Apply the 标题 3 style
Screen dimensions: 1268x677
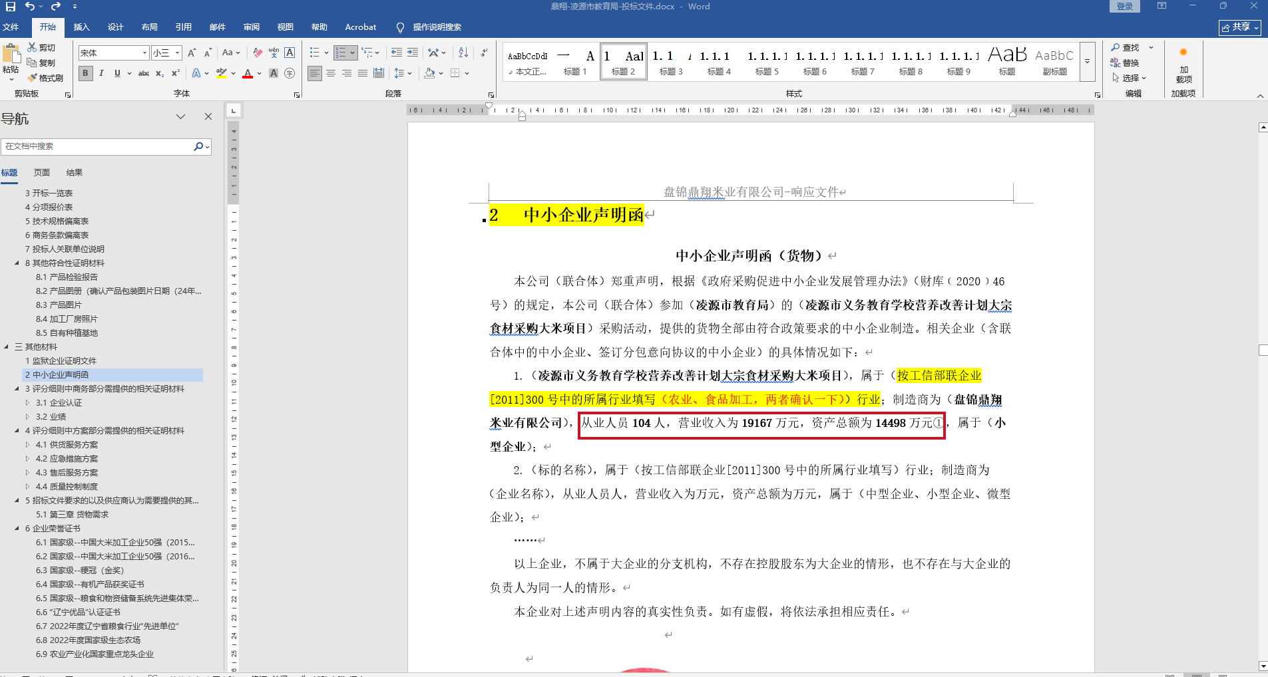(671, 62)
